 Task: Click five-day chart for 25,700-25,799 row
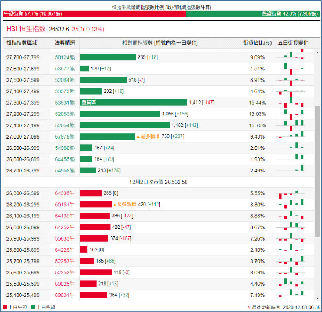pos(290,260)
